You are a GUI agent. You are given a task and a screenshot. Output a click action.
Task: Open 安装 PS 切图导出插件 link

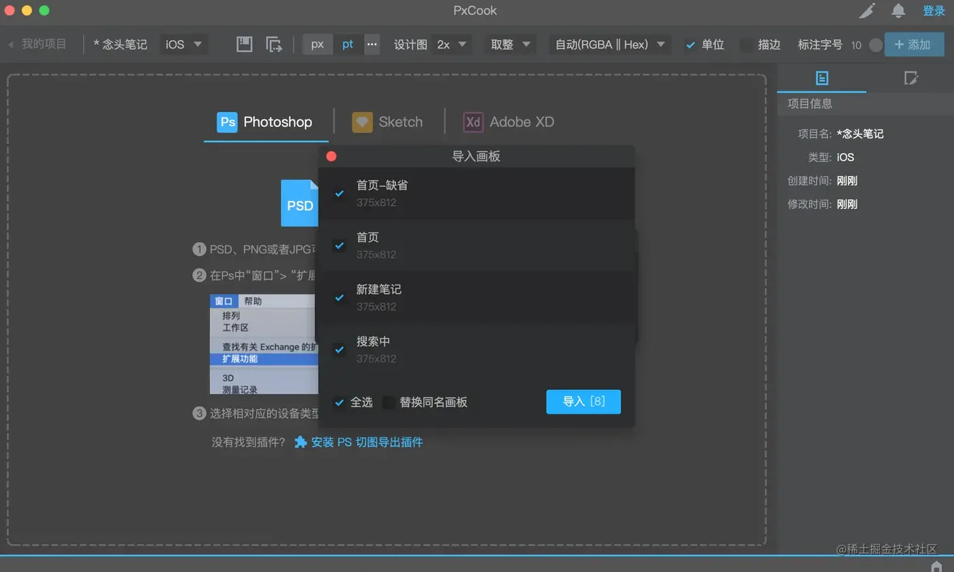pyautogui.click(x=367, y=442)
